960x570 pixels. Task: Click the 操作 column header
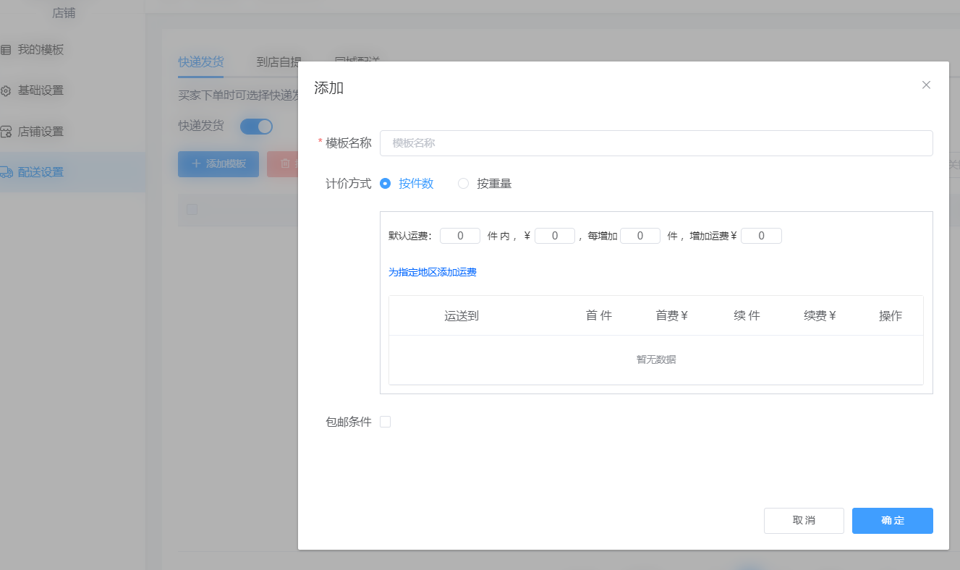click(891, 316)
